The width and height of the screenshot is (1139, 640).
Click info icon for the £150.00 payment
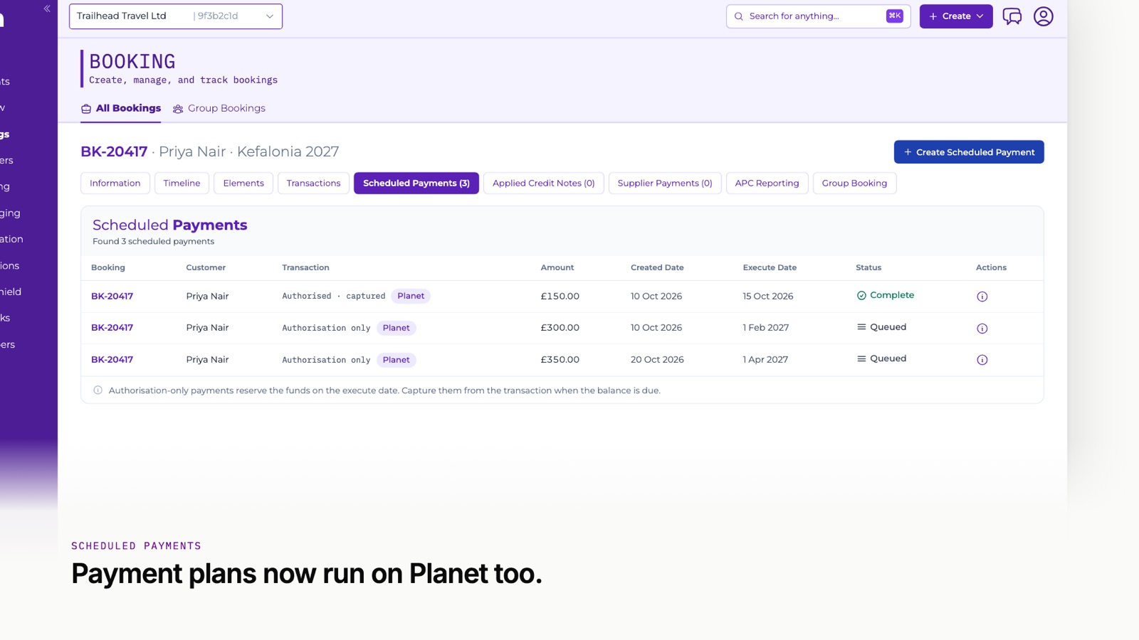click(982, 297)
